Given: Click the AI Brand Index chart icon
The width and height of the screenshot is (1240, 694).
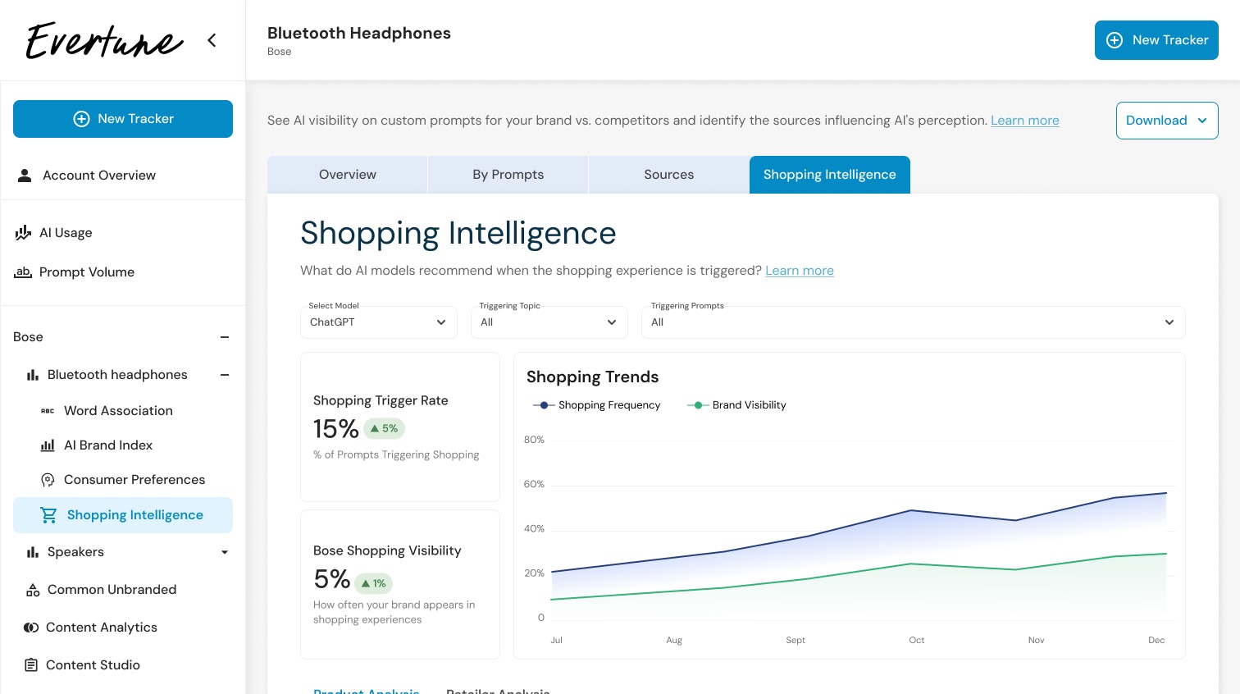Looking at the screenshot, I should pyautogui.click(x=48, y=445).
